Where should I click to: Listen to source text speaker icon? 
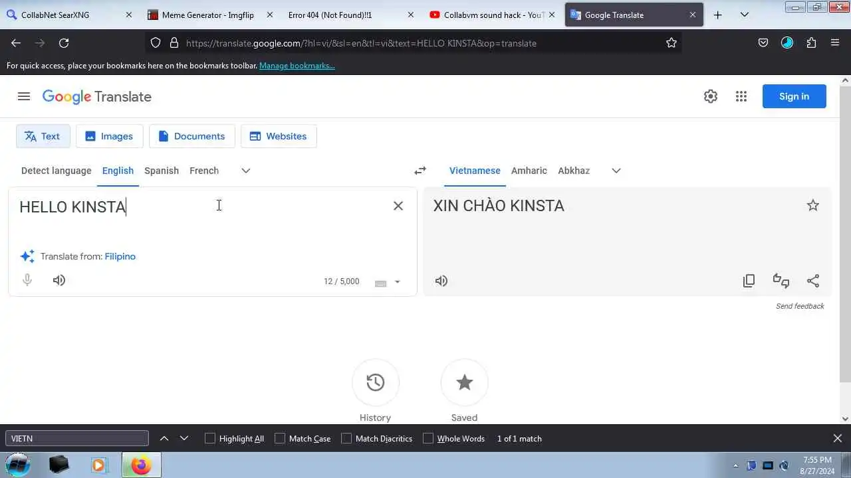click(59, 280)
